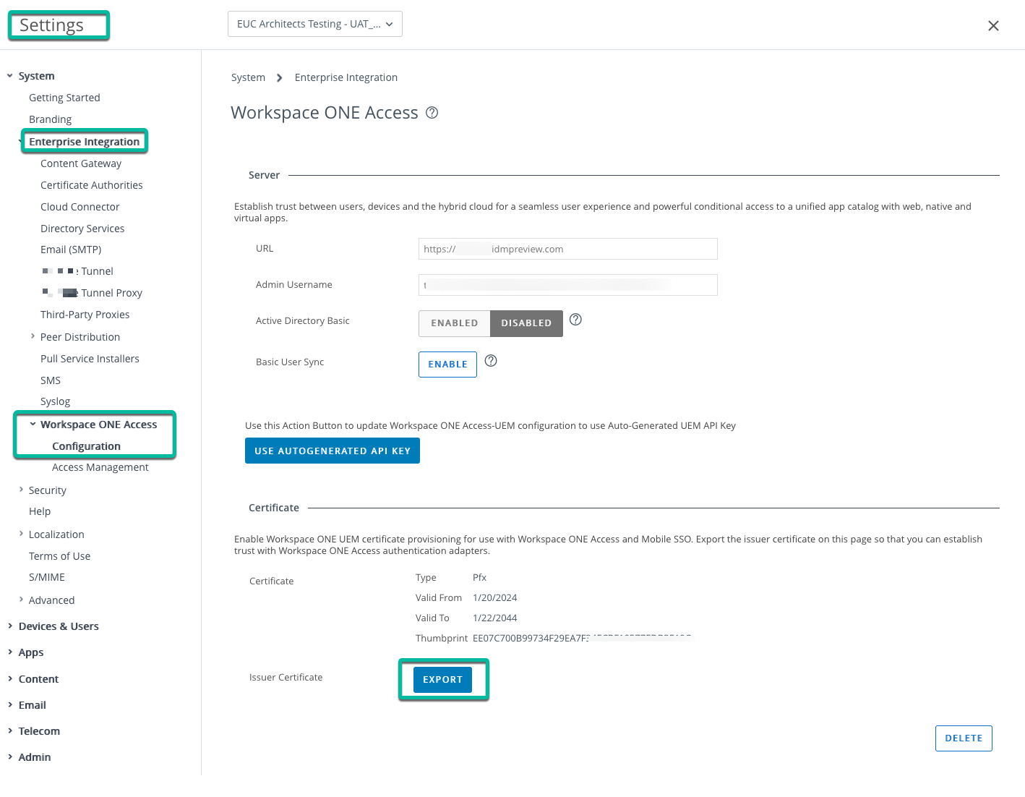Click help icon beside Active Directory Basic toggle
1025x797 pixels.
pos(575,320)
